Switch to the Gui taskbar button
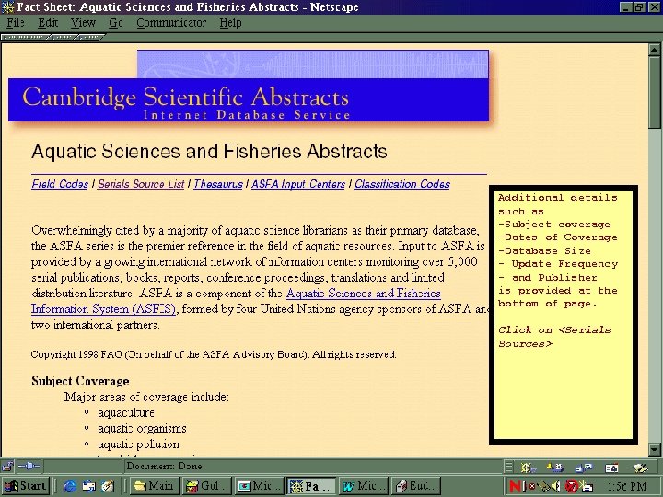The width and height of the screenshot is (663, 497). coord(207,486)
